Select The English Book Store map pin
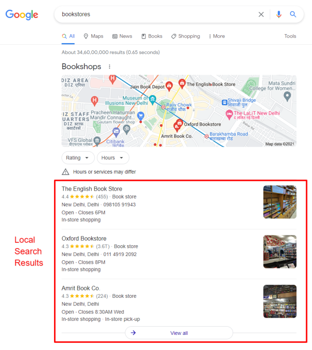This screenshot has height=350, width=312. point(182,84)
